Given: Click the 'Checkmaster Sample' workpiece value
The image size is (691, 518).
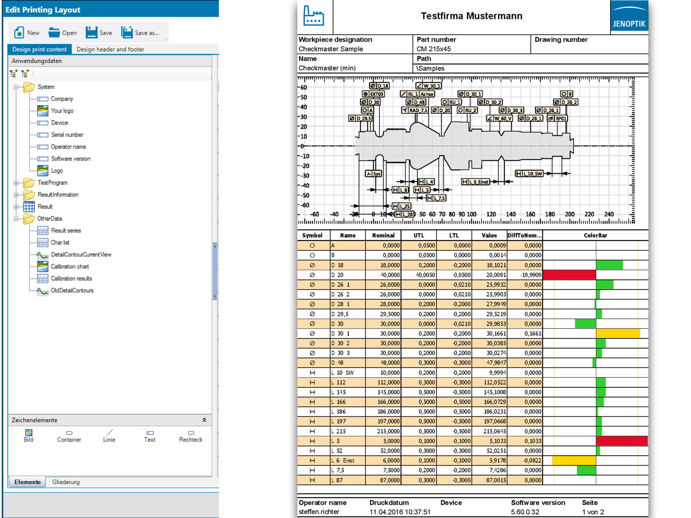Looking at the screenshot, I should [x=331, y=49].
